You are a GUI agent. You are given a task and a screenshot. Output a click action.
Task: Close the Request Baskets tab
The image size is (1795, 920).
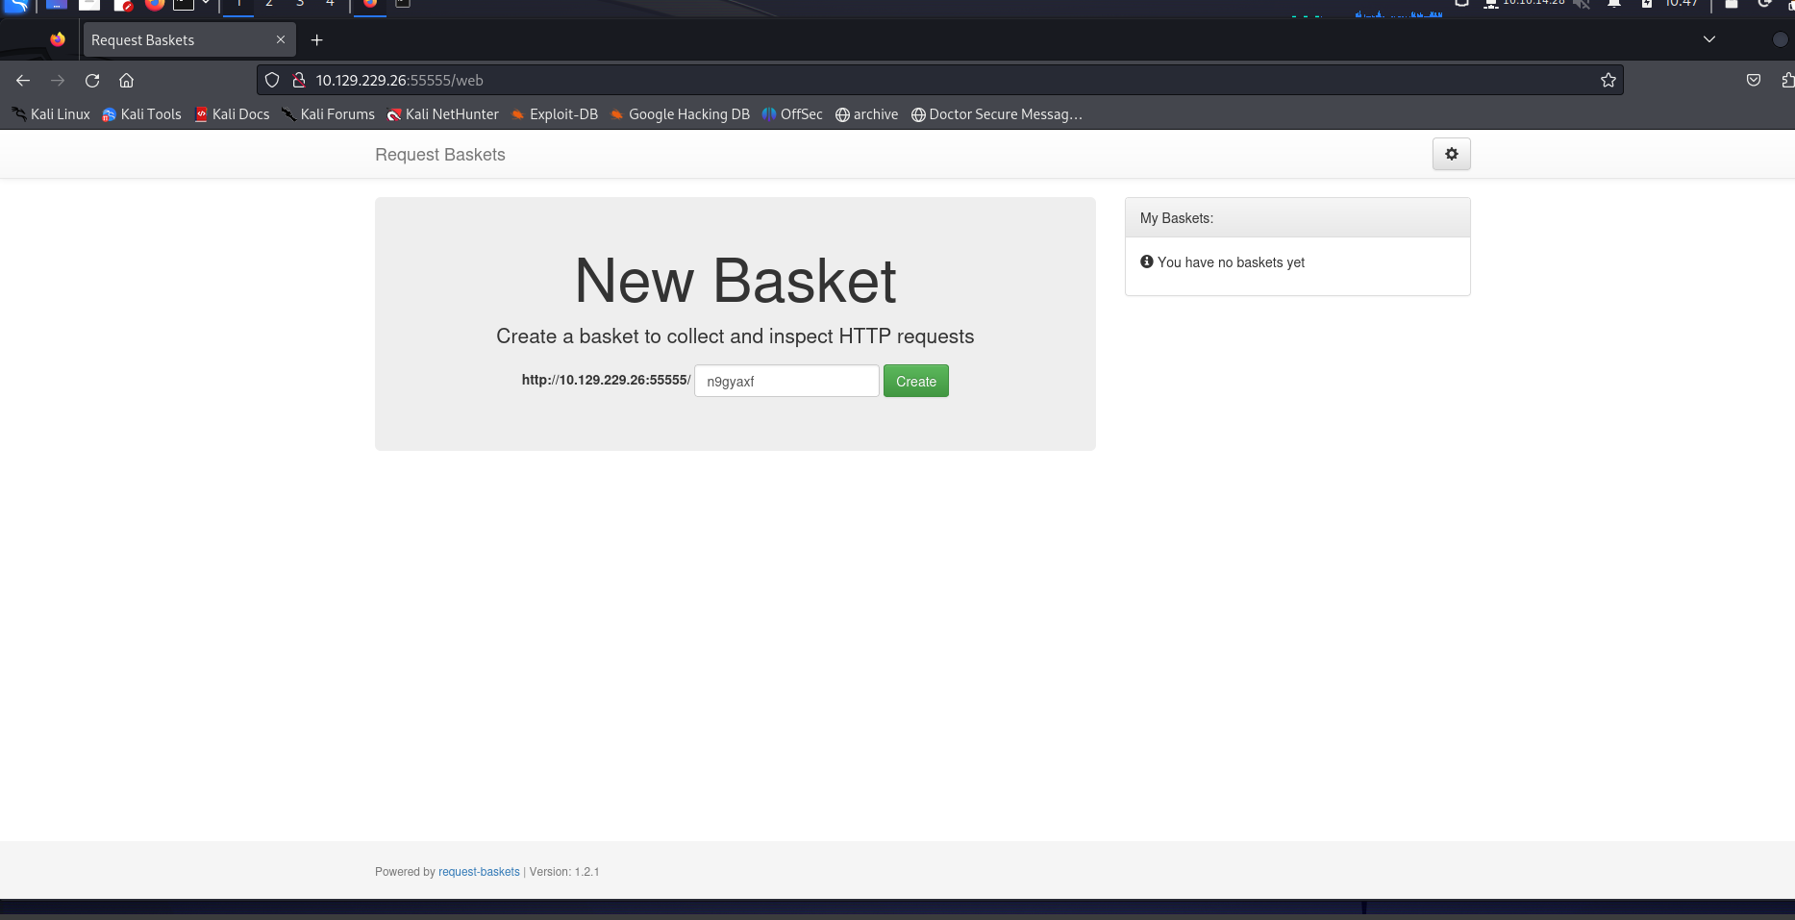pyautogui.click(x=281, y=40)
